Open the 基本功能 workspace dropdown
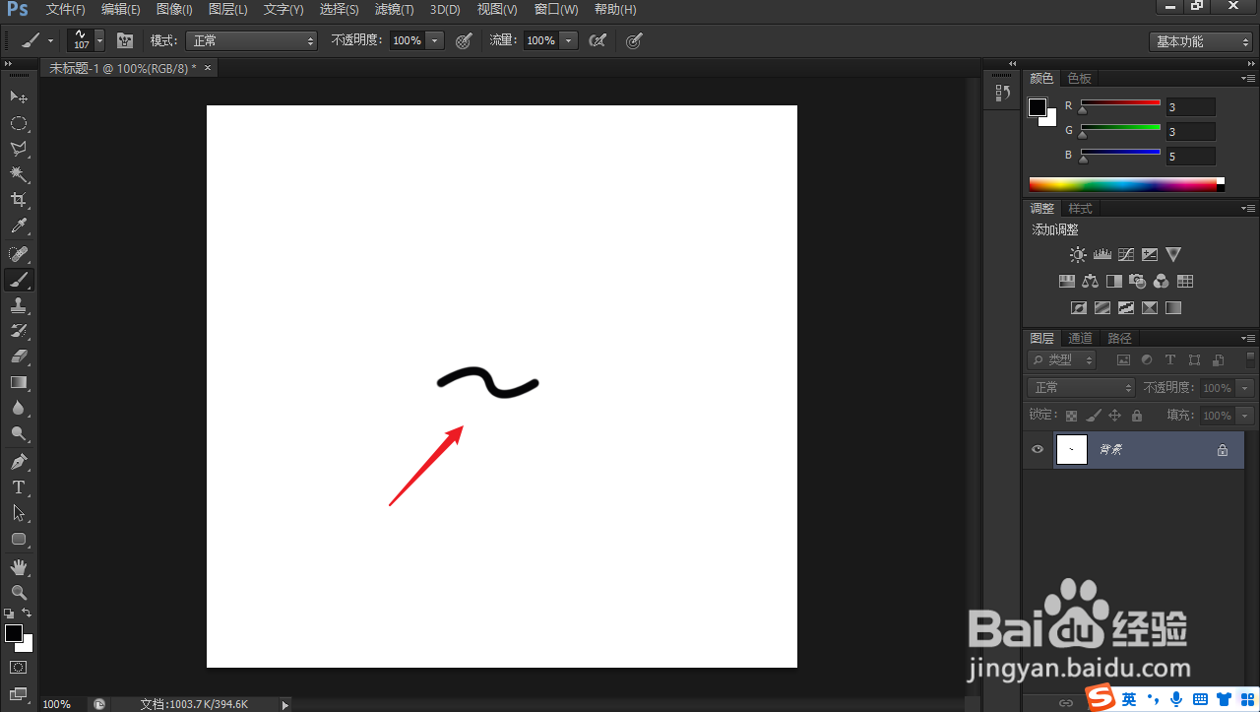This screenshot has width=1260, height=712. (x=1201, y=41)
